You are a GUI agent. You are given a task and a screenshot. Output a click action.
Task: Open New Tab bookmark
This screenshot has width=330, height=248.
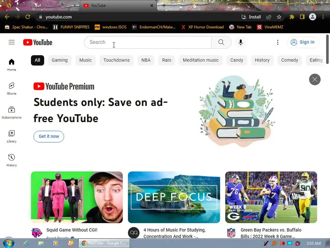[x=240, y=27]
